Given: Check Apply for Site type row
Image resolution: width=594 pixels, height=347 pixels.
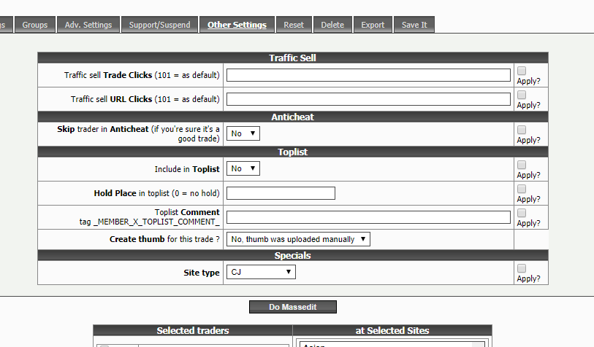Looking at the screenshot, I should [522, 268].
